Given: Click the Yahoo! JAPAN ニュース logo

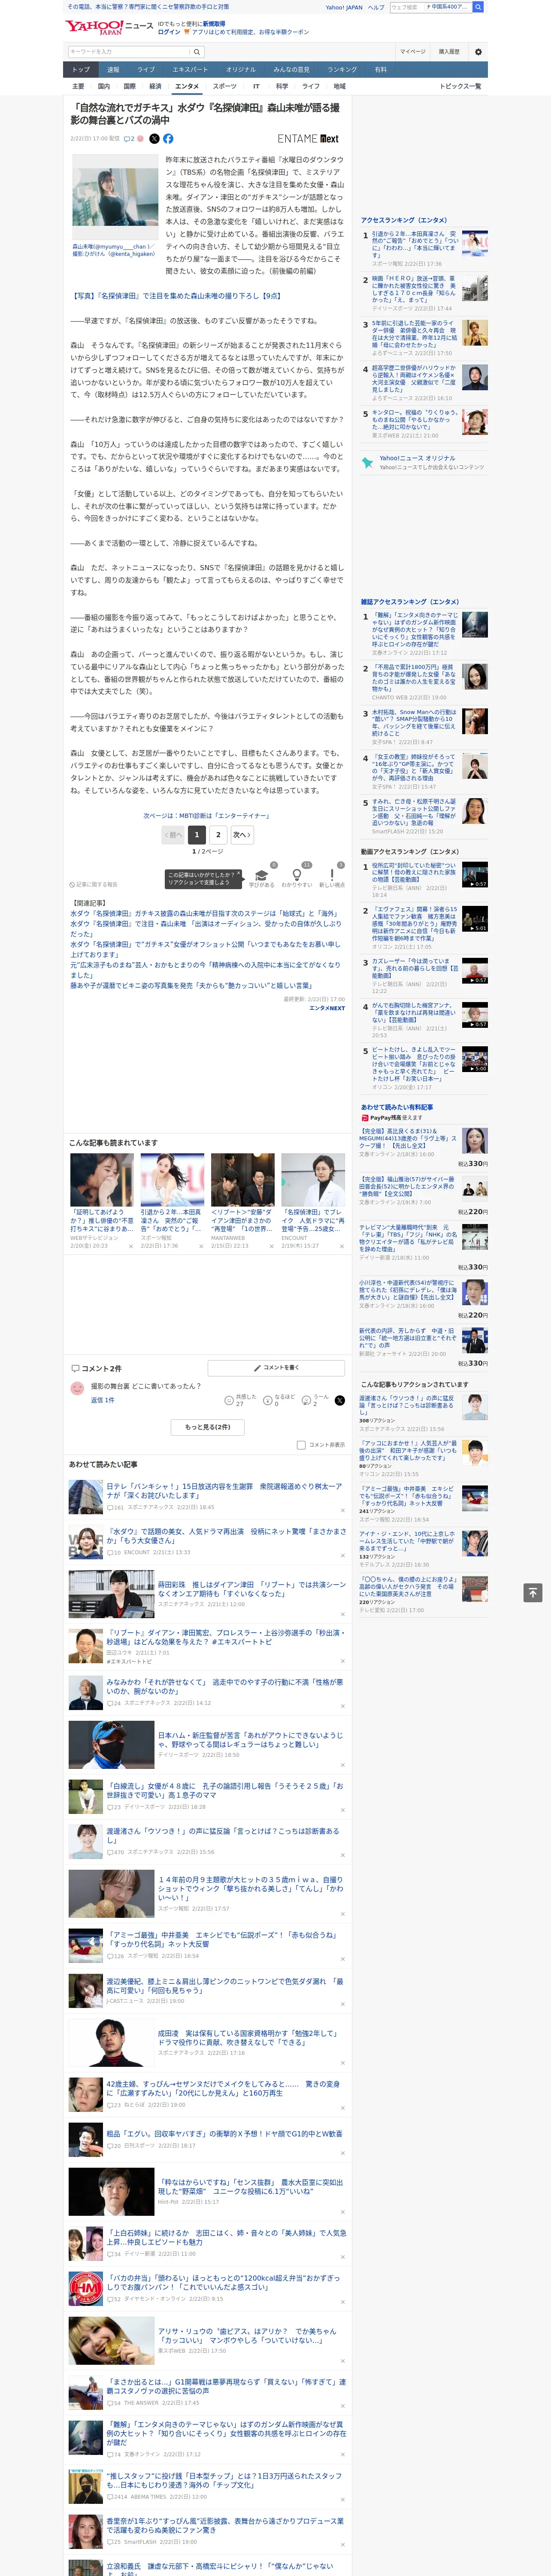Looking at the screenshot, I should pos(109,27).
